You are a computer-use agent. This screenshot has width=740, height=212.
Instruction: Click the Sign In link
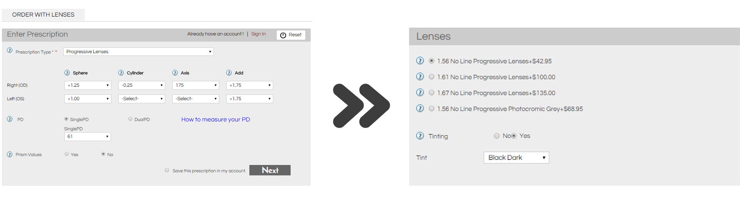click(x=258, y=34)
